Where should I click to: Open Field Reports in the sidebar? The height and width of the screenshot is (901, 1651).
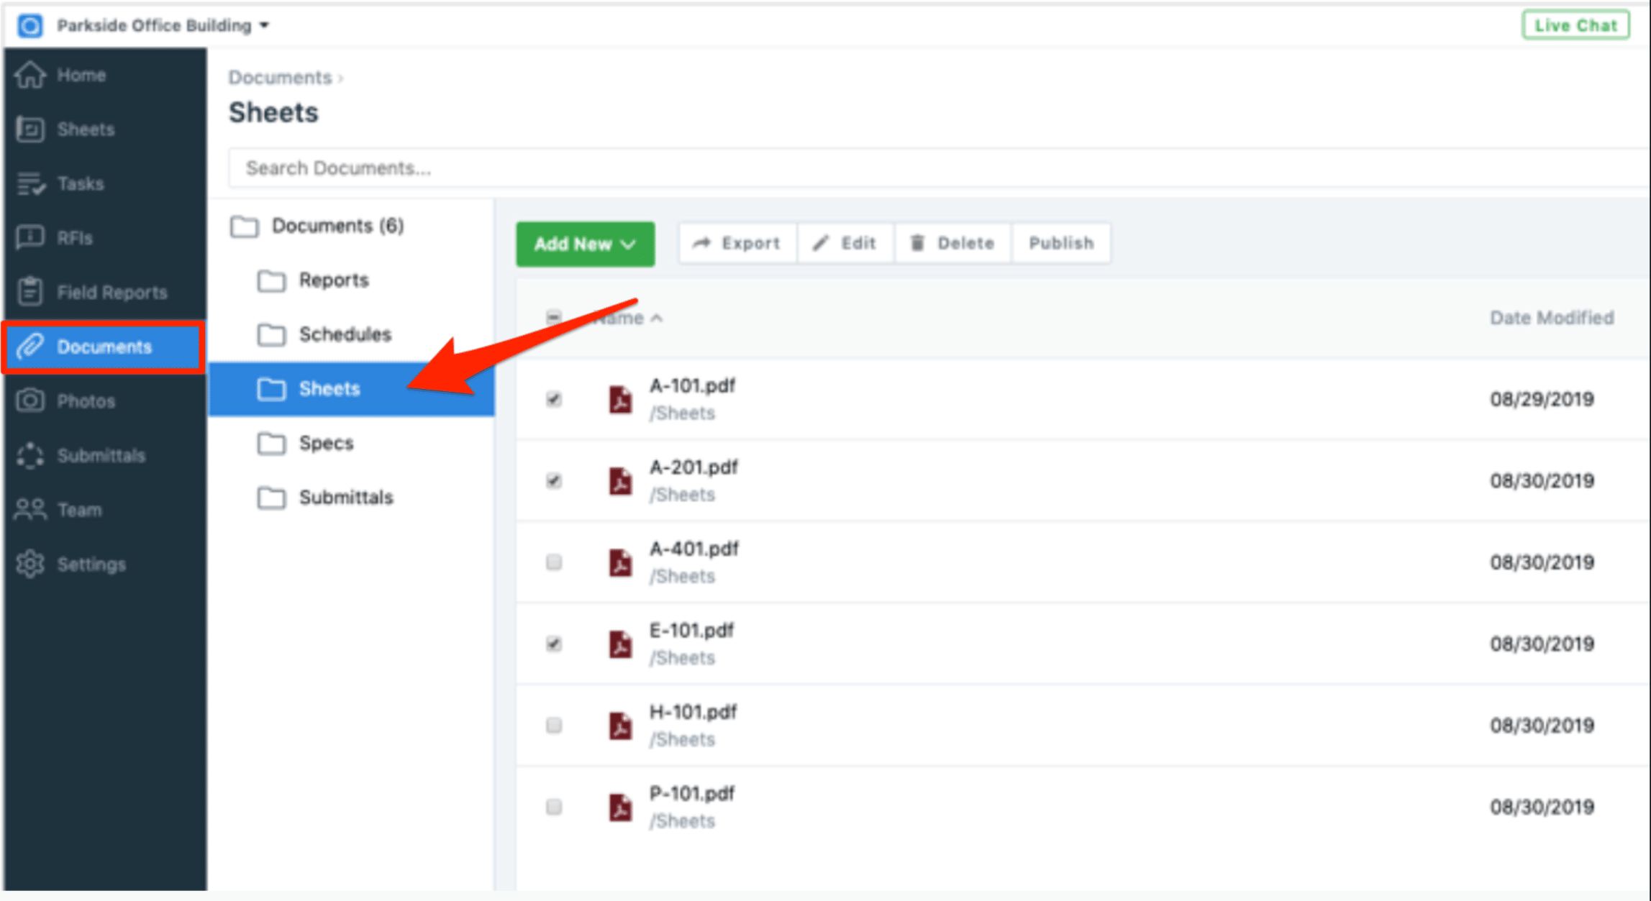[x=104, y=293]
